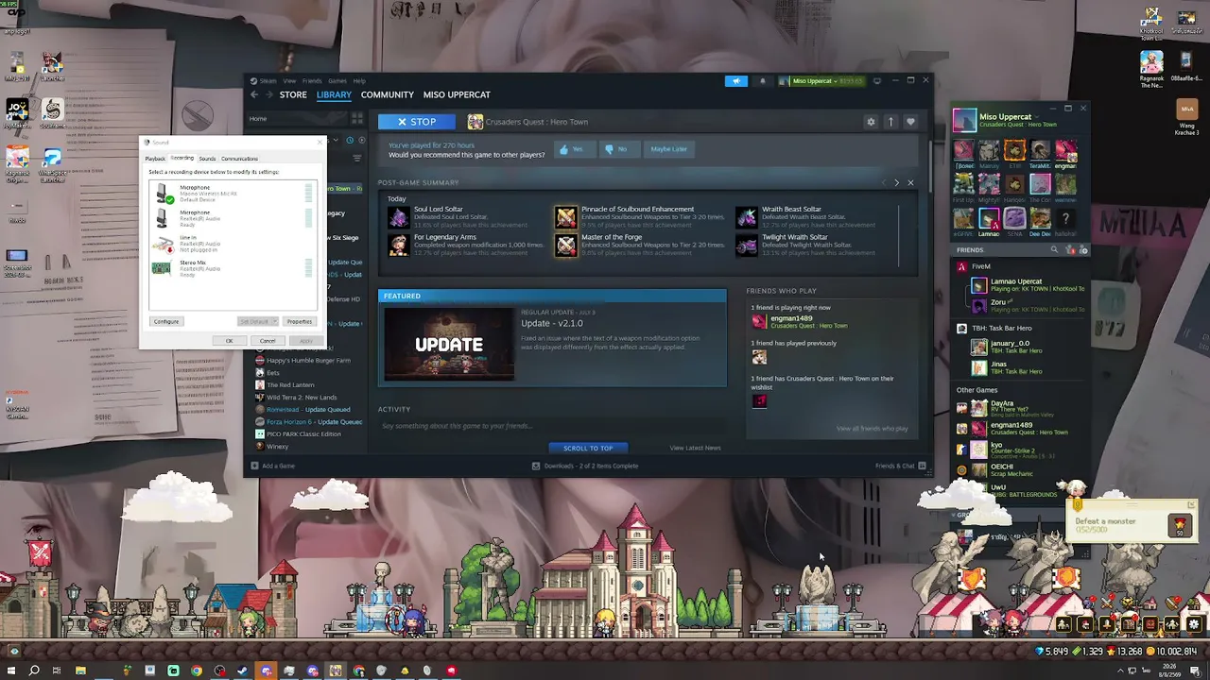Click Properties in Sound dialog

coord(299,322)
